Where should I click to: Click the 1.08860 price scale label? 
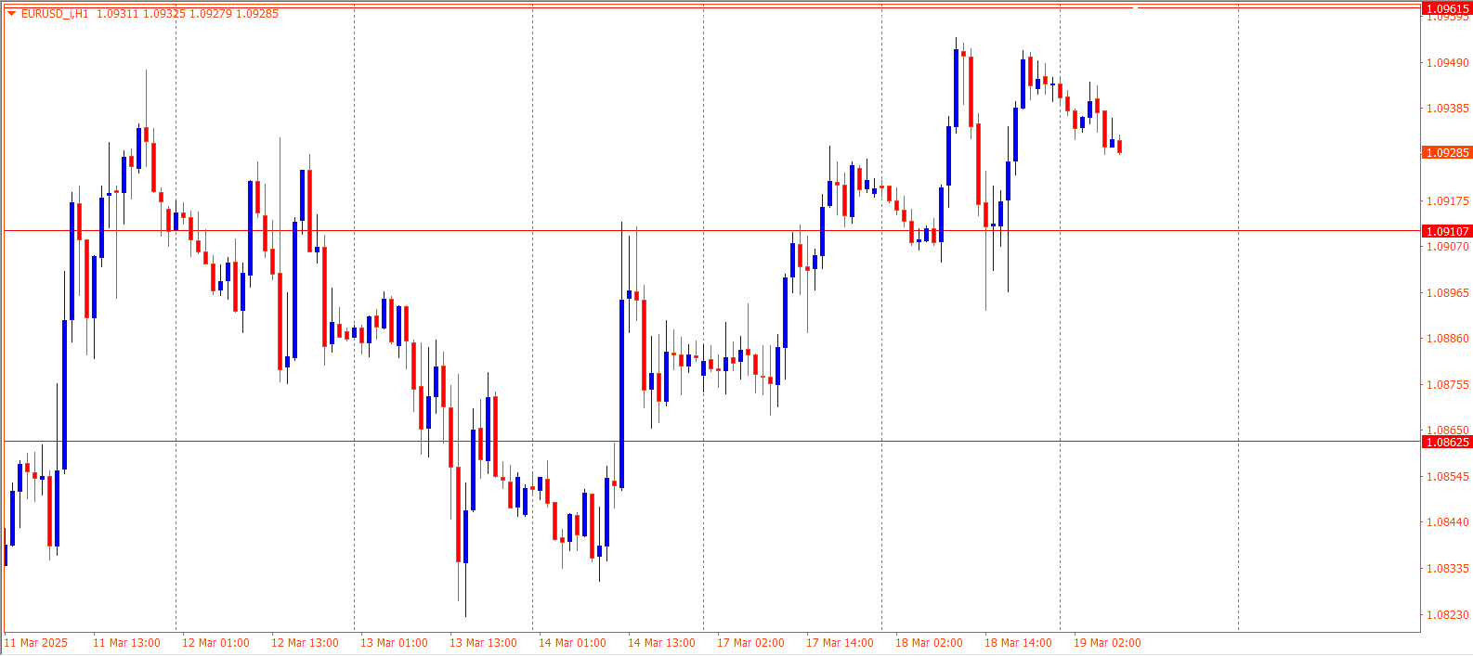pyautogui.click(x=1448, y=339)
